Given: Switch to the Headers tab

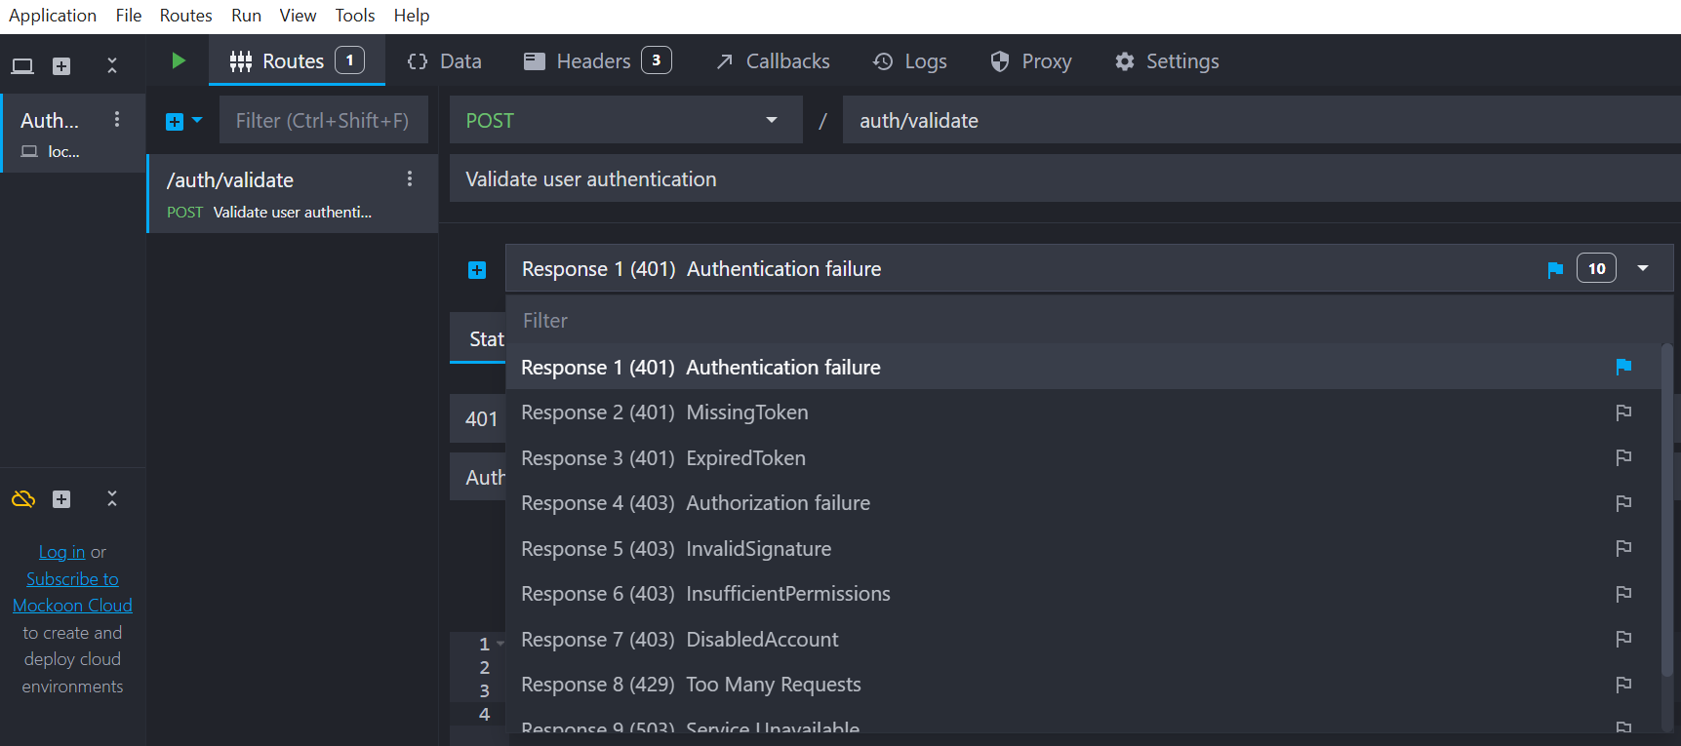Looking at the screenshot, I should 597,60.
